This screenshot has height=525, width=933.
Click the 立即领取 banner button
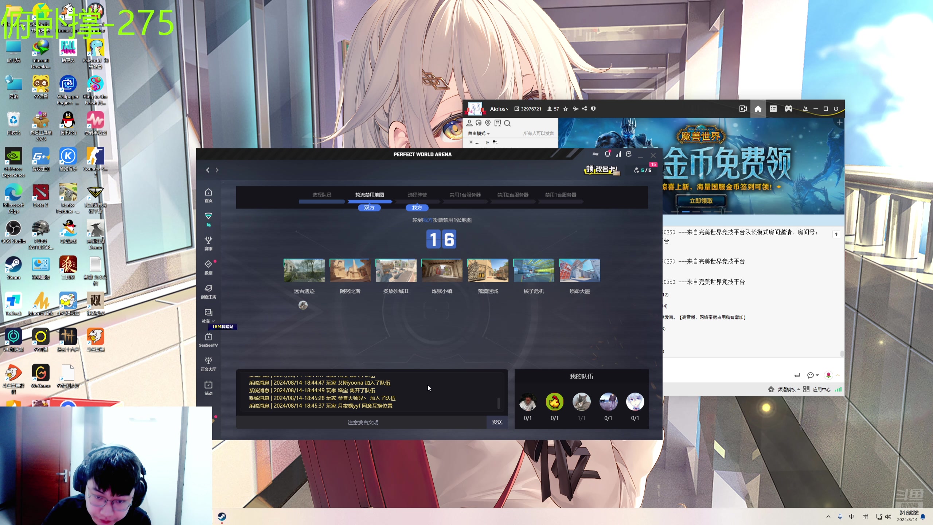[700, 201]
